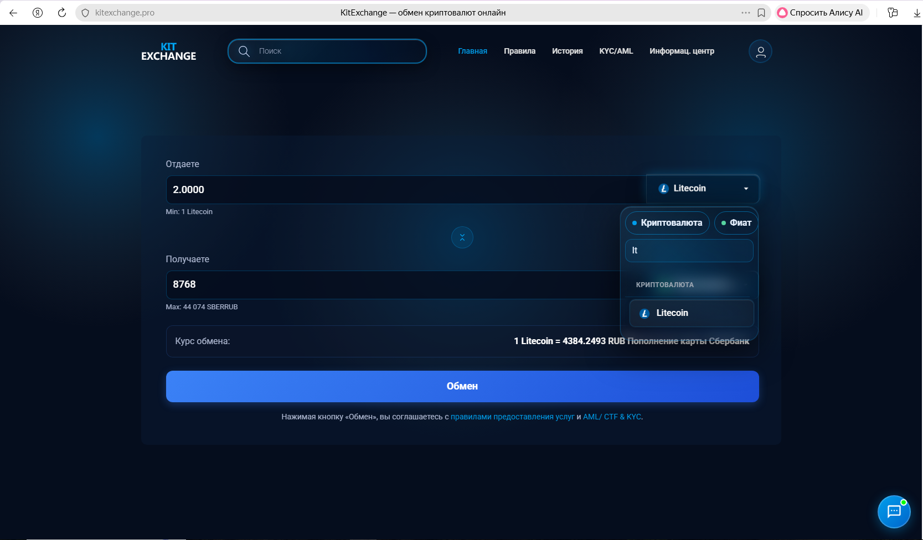Open the live chat widget
The width and height of the screenshot is (923, 540).
point(894,511)
